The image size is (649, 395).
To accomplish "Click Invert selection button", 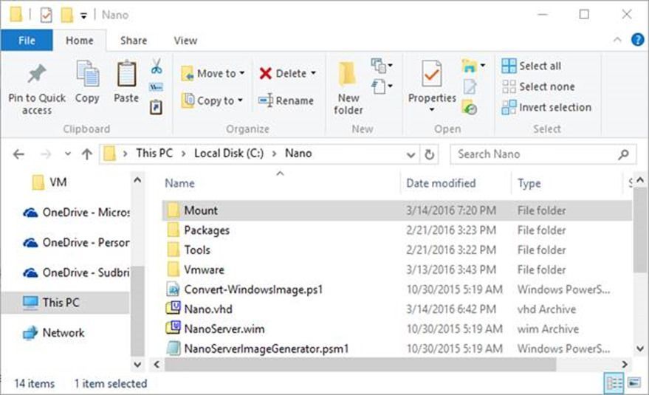I will click(547, 107).
